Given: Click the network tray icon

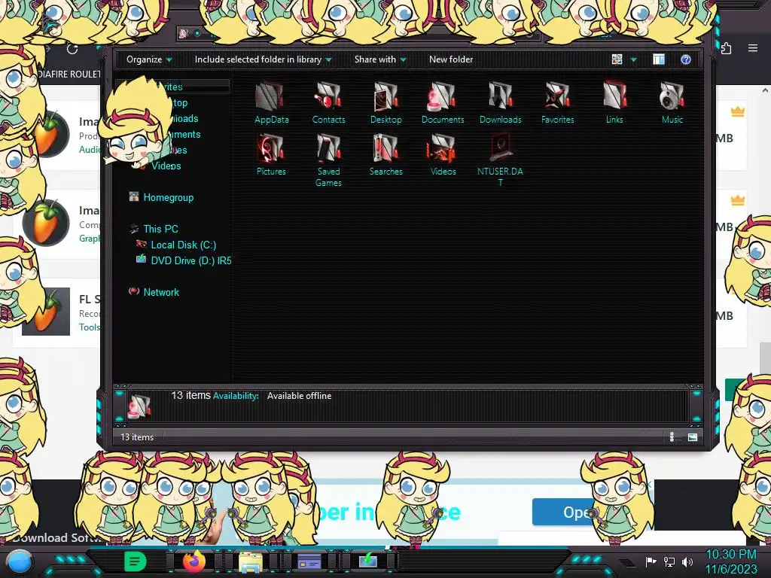Looking at the screenshot, I should point(669,561).
